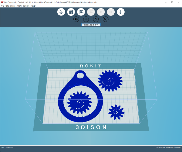Image resolution: width=182 pixels, height=152 pixels.
Task: Select the zoom magnifier tool
Action: point(106,19)
